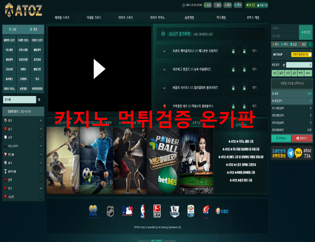The width and height of the screenshot is (315, 242).
Task: Open 라이브 카지노 in top navigation
Action: 157,18
